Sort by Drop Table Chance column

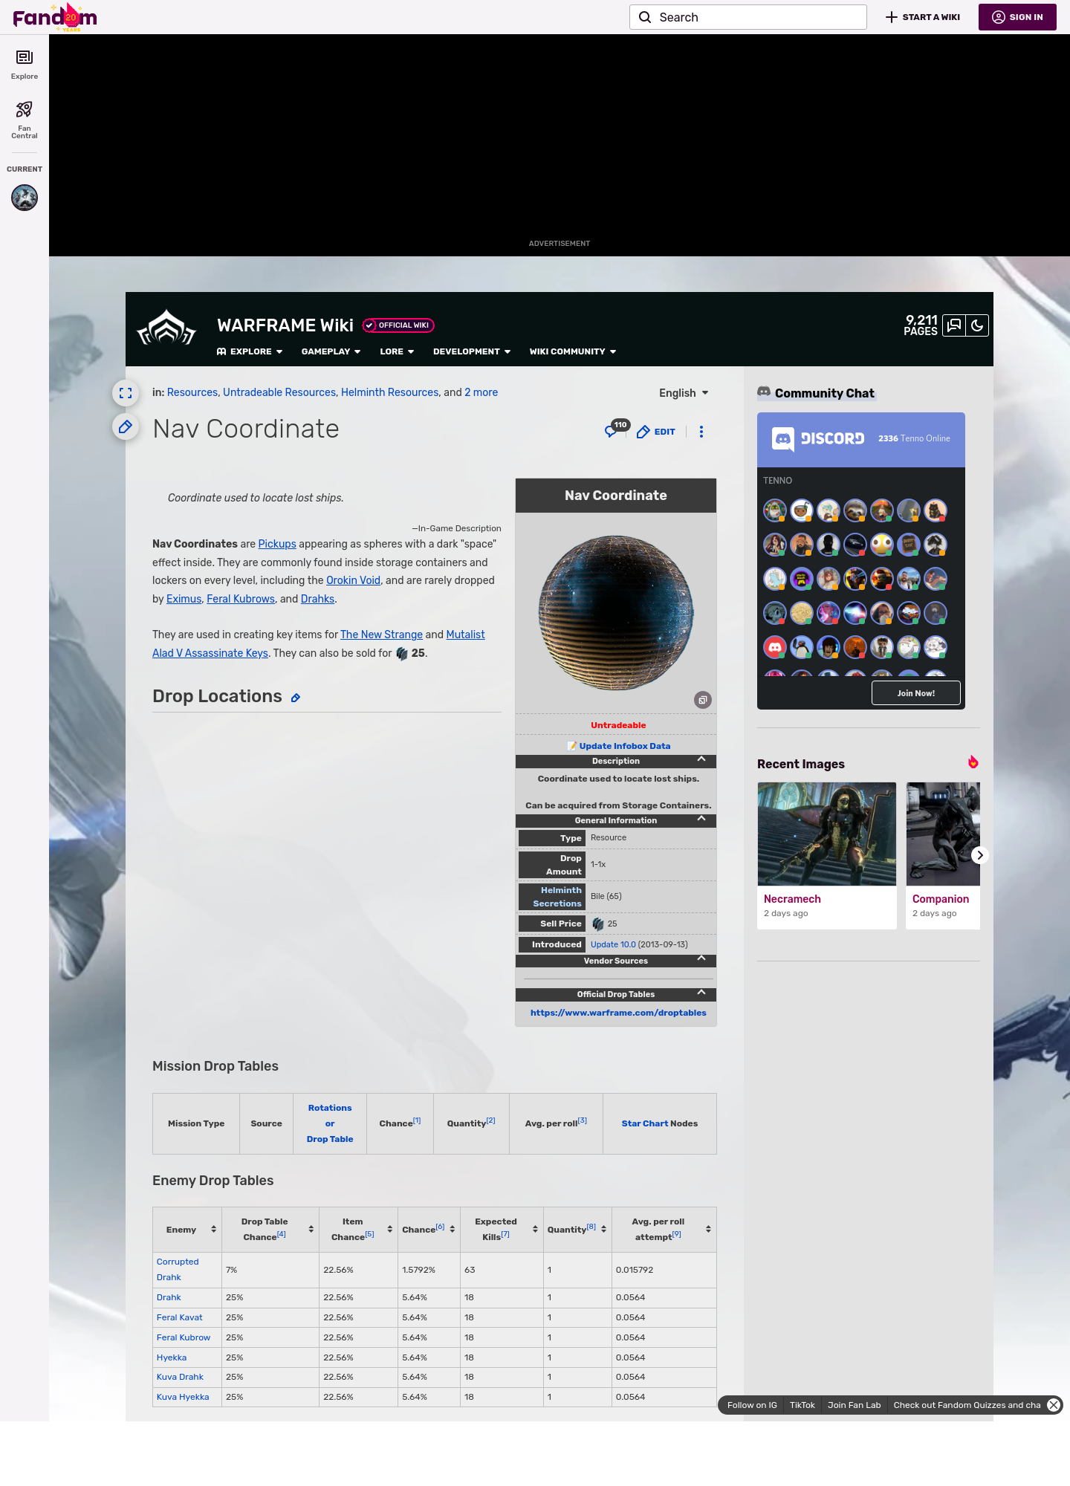click(311, 1230)
